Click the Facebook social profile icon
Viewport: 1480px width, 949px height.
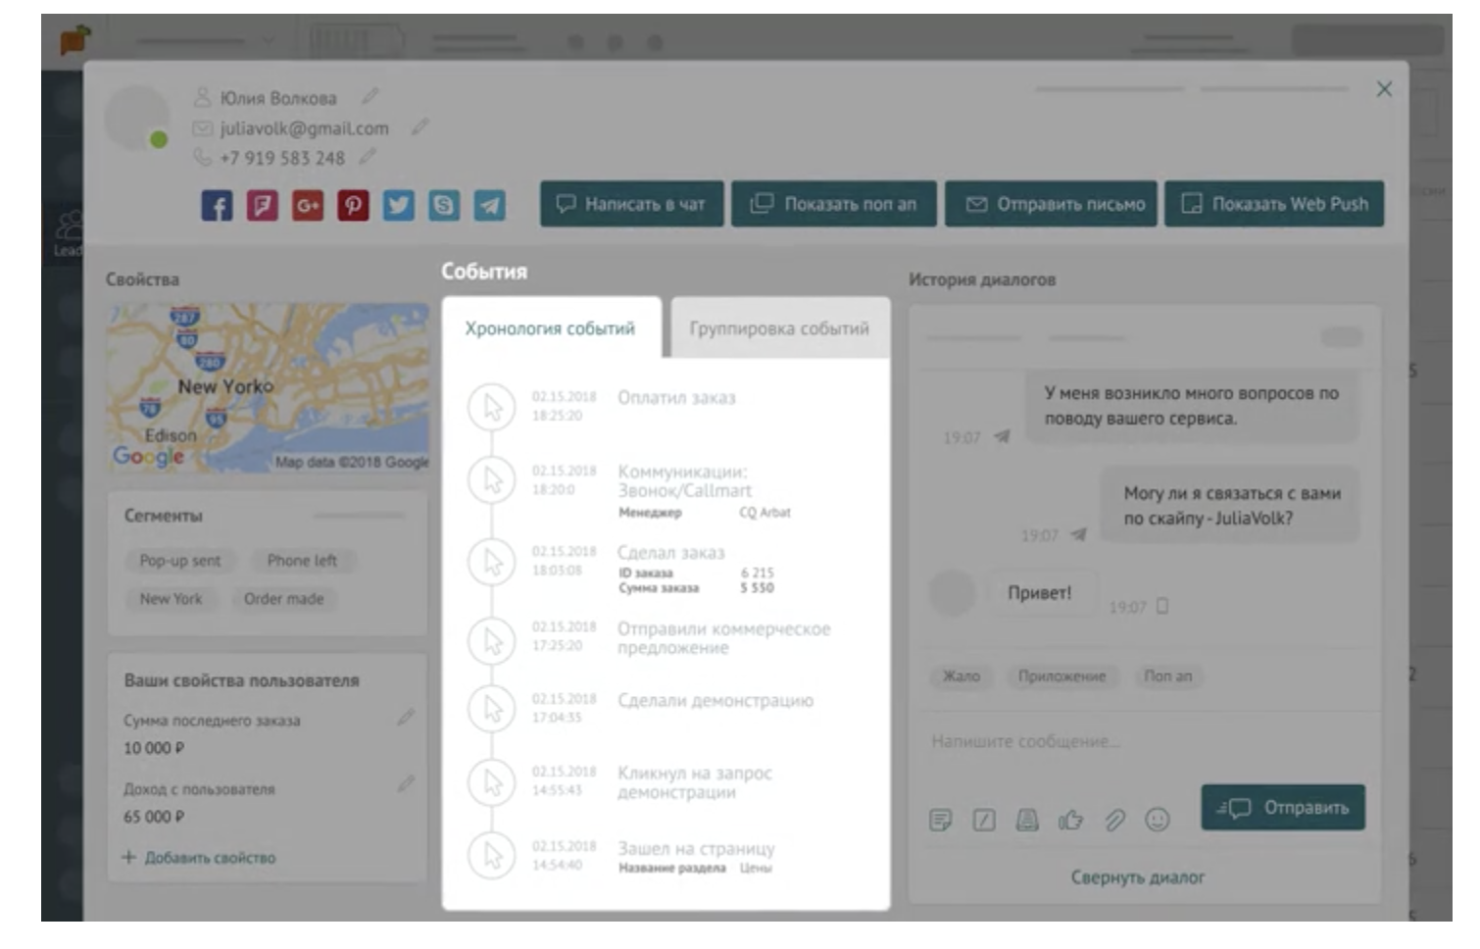click(x=217, y=206)
